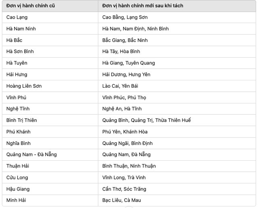Select the 'Quảng Bình, Quảng Trị, Thừa Thiên Huế' cell
The width and height of the screenshot is (258, 208).
click(x=146, y=120)
